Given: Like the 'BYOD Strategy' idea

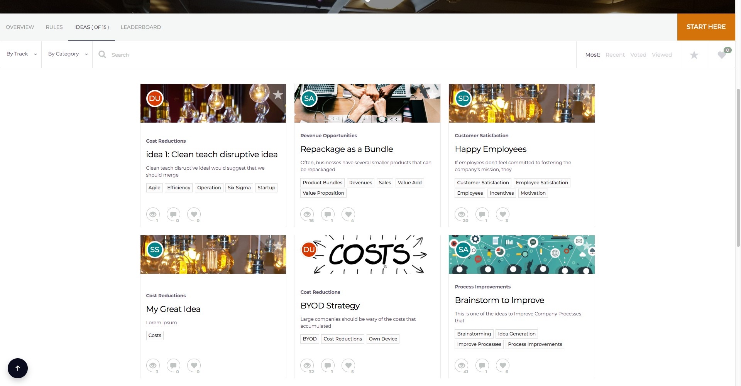Looking at the screenshot, I should 348,366.
